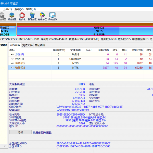Click the used clusters value 67938224
This screenshot has width=153, height=153.
pos(79,98)
